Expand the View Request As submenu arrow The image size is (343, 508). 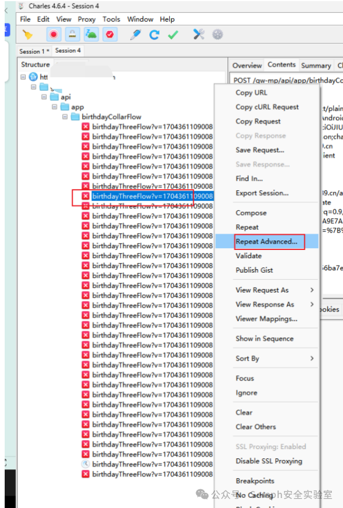pyautogui.click(x=312, y=290)
